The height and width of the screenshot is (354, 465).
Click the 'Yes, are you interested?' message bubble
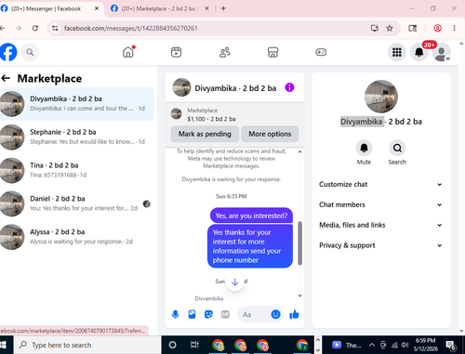coord(251,216)
